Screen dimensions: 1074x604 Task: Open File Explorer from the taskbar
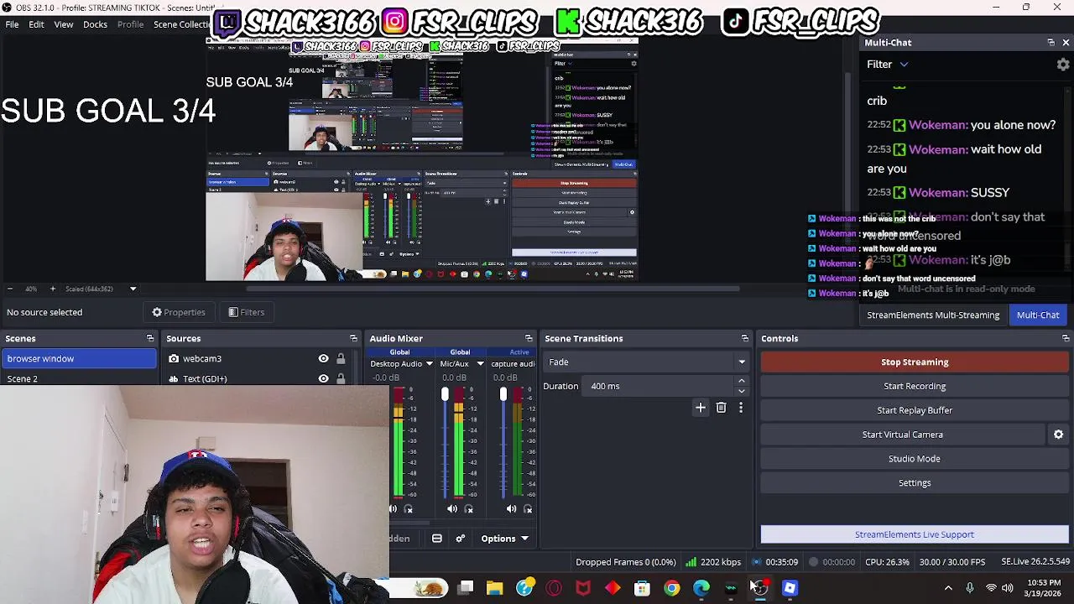(494, 588)
